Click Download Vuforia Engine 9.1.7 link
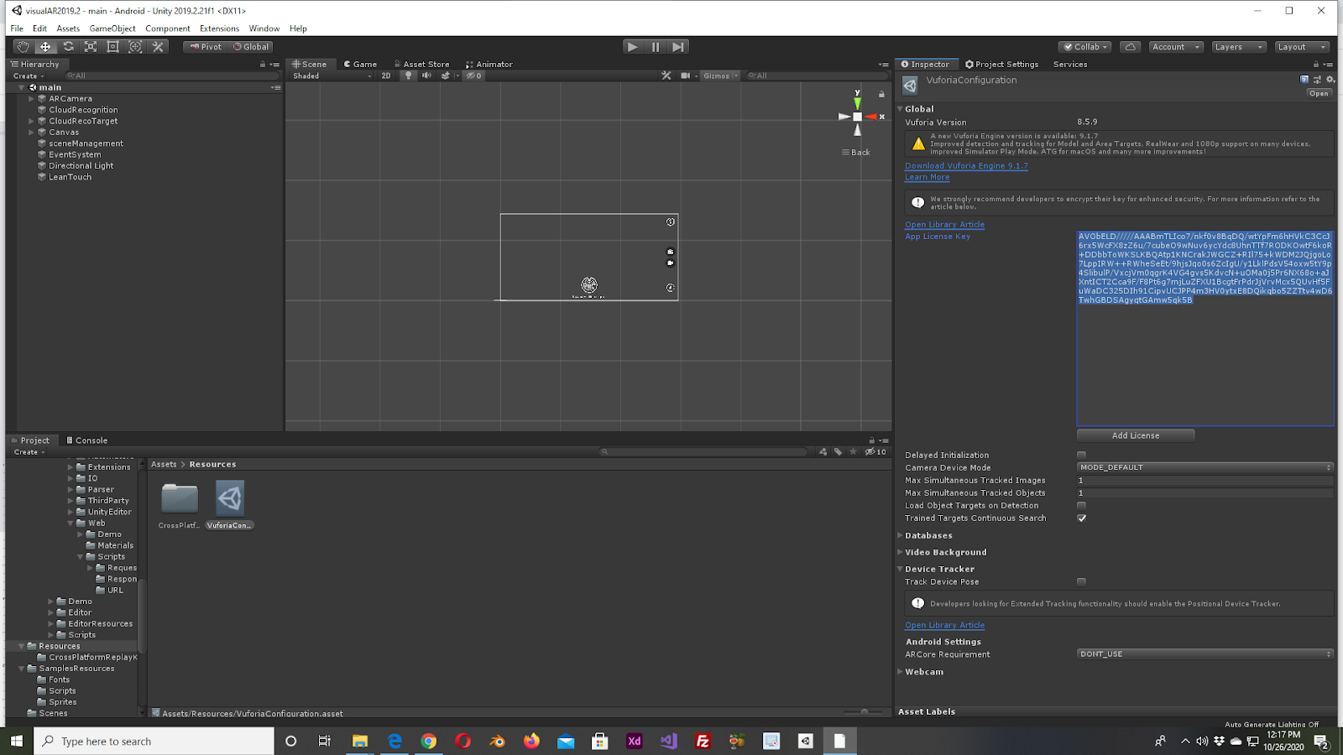 point(966,166)
